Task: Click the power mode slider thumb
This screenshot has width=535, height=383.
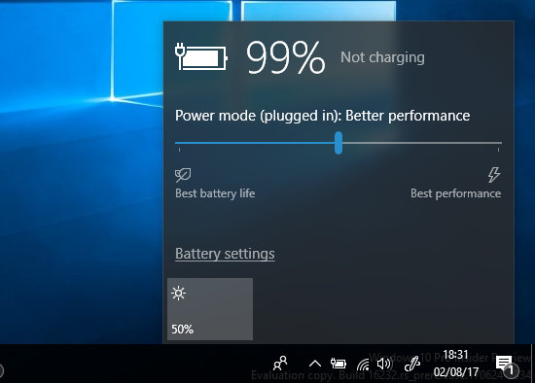Action: pos(339,143)
